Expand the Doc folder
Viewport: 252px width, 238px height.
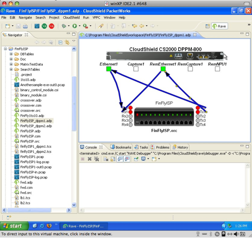(11, 59)
